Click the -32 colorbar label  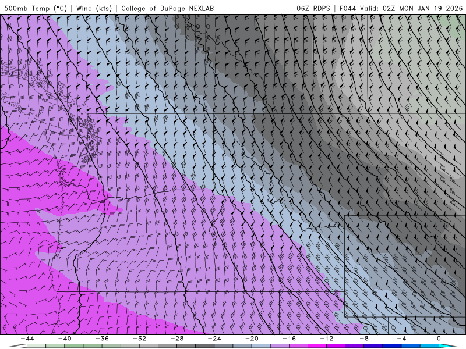pyautogui.click(x=140, y=339)
